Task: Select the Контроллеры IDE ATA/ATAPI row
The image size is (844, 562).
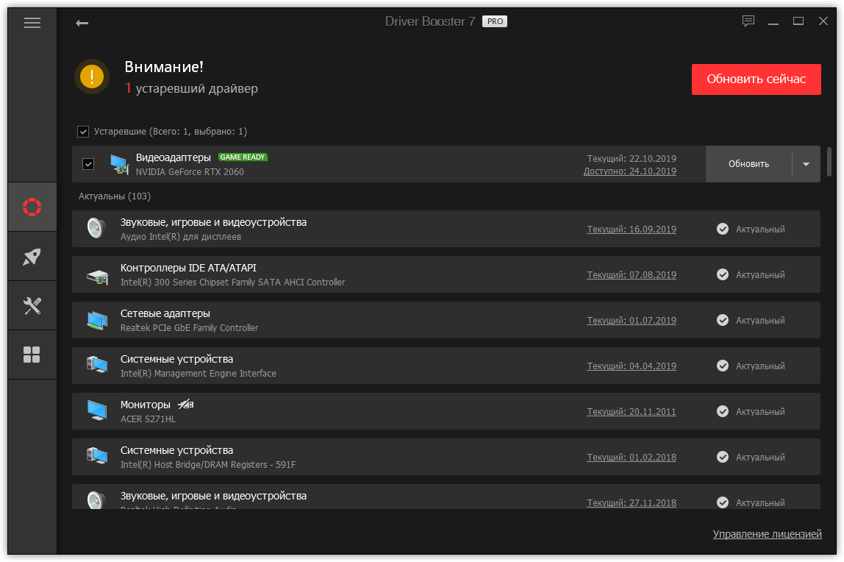Action: [446, 274]
